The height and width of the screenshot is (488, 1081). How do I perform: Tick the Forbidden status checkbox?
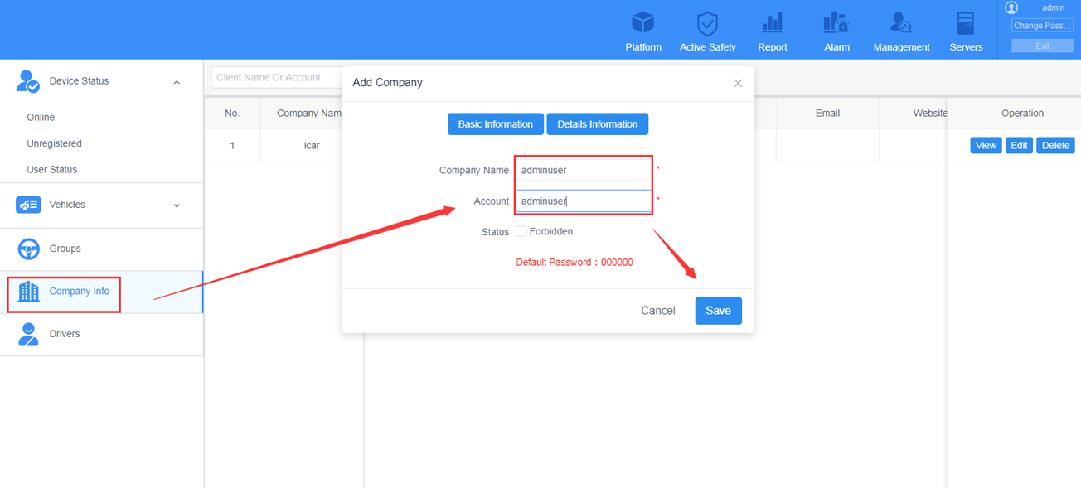pos(521,231)
